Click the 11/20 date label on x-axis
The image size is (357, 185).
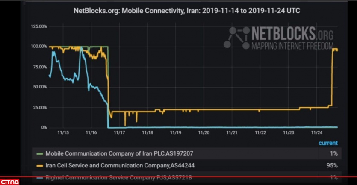point(204,133)
